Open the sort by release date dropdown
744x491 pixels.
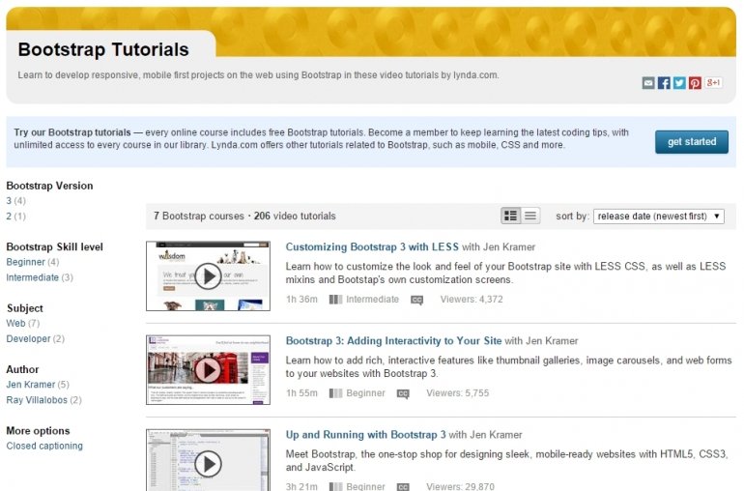[660, 217]
